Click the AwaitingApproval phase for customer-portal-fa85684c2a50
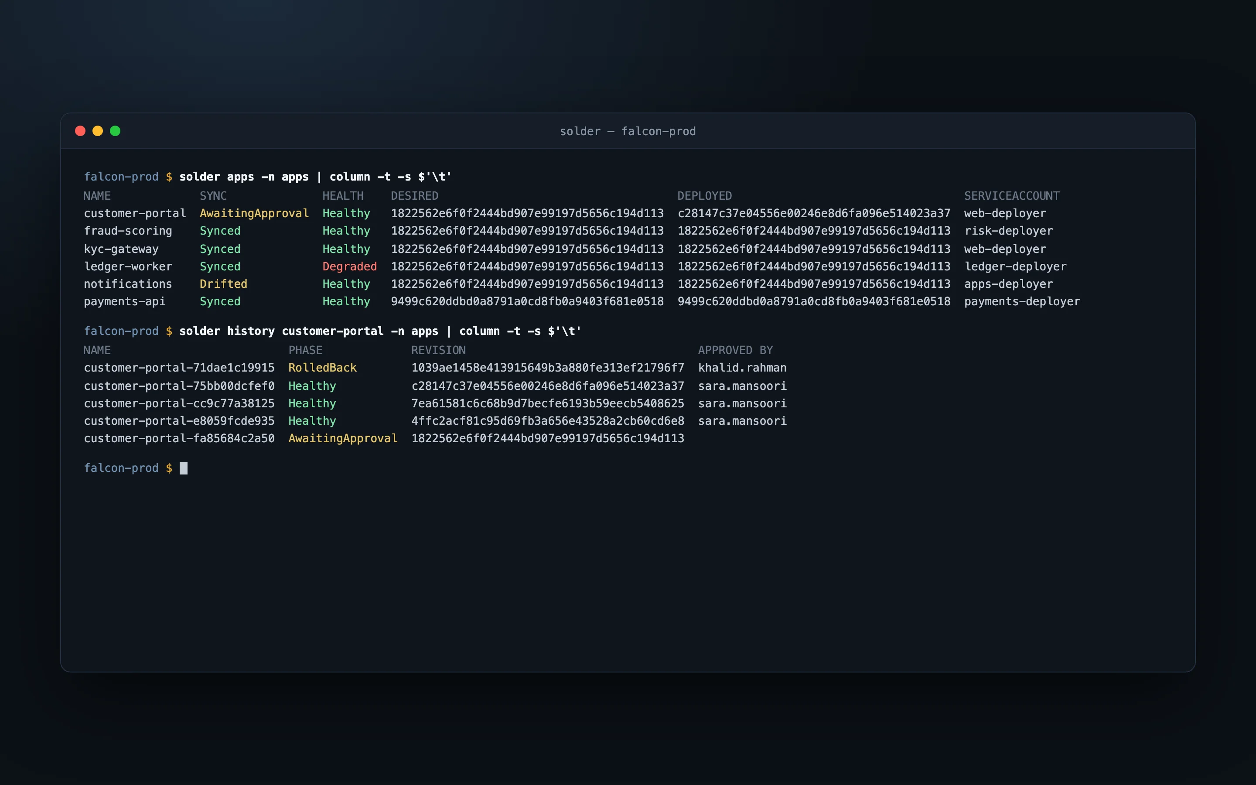Image resolution: width=1256 pixels, height=785 pixels. tap(342, 439)
